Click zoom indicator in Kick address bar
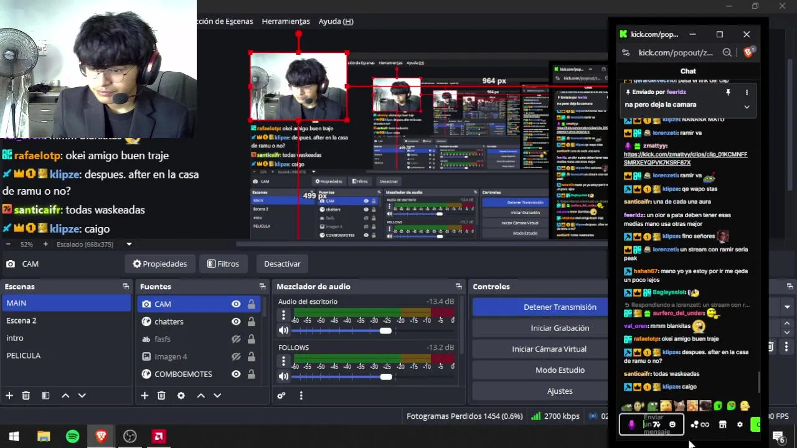The width and height of the screenshot is (797, 448). click(x=727, y=53)
